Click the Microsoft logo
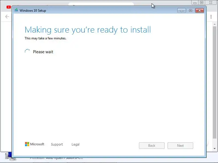This screenshot has width=218, height=163. tap(35, 144)
